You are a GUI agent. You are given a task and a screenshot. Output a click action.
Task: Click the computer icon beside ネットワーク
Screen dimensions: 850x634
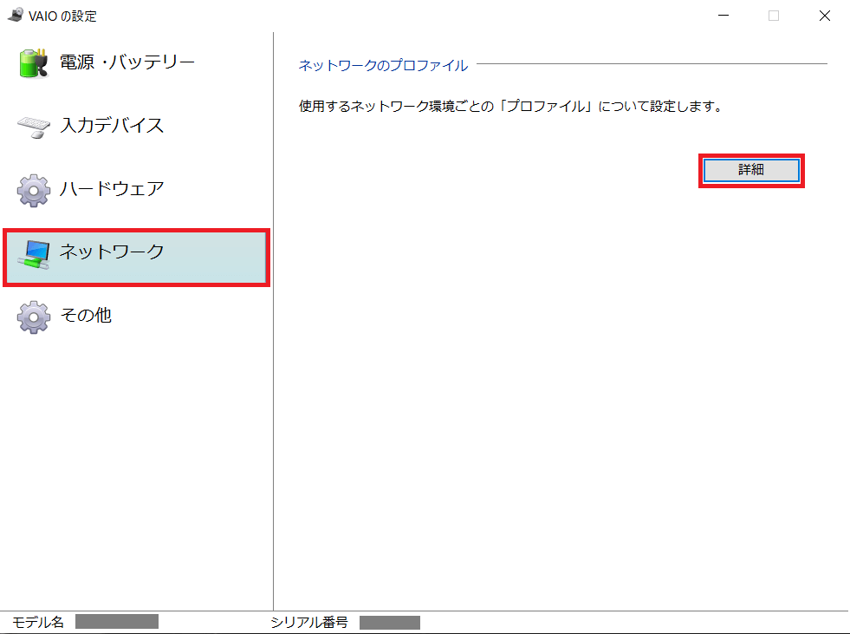click(x=34, y=254)
